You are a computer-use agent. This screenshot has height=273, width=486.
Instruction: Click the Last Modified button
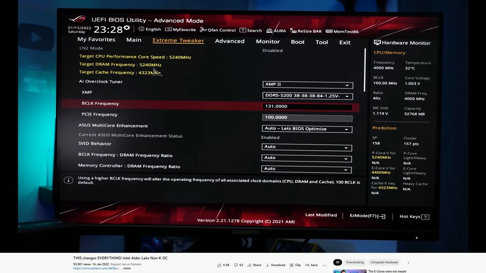click(x=321, y=215)
